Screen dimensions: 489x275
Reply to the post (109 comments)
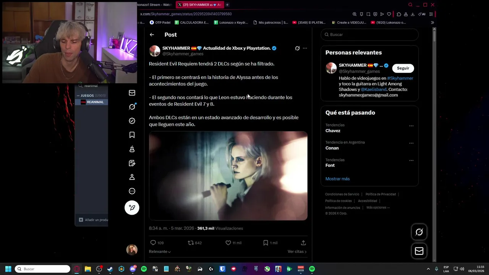point(157,243)
